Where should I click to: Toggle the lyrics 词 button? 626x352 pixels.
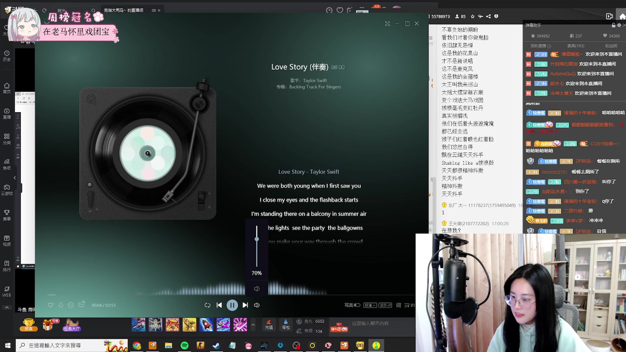pyautogui.click(x=398, y=305)
